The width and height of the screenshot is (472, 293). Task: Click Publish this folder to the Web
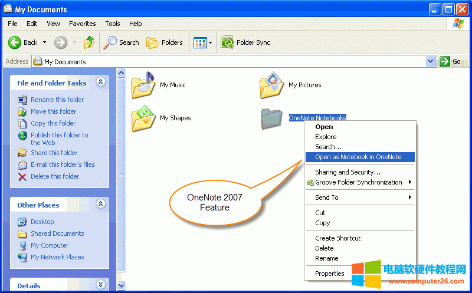[60, 139]
